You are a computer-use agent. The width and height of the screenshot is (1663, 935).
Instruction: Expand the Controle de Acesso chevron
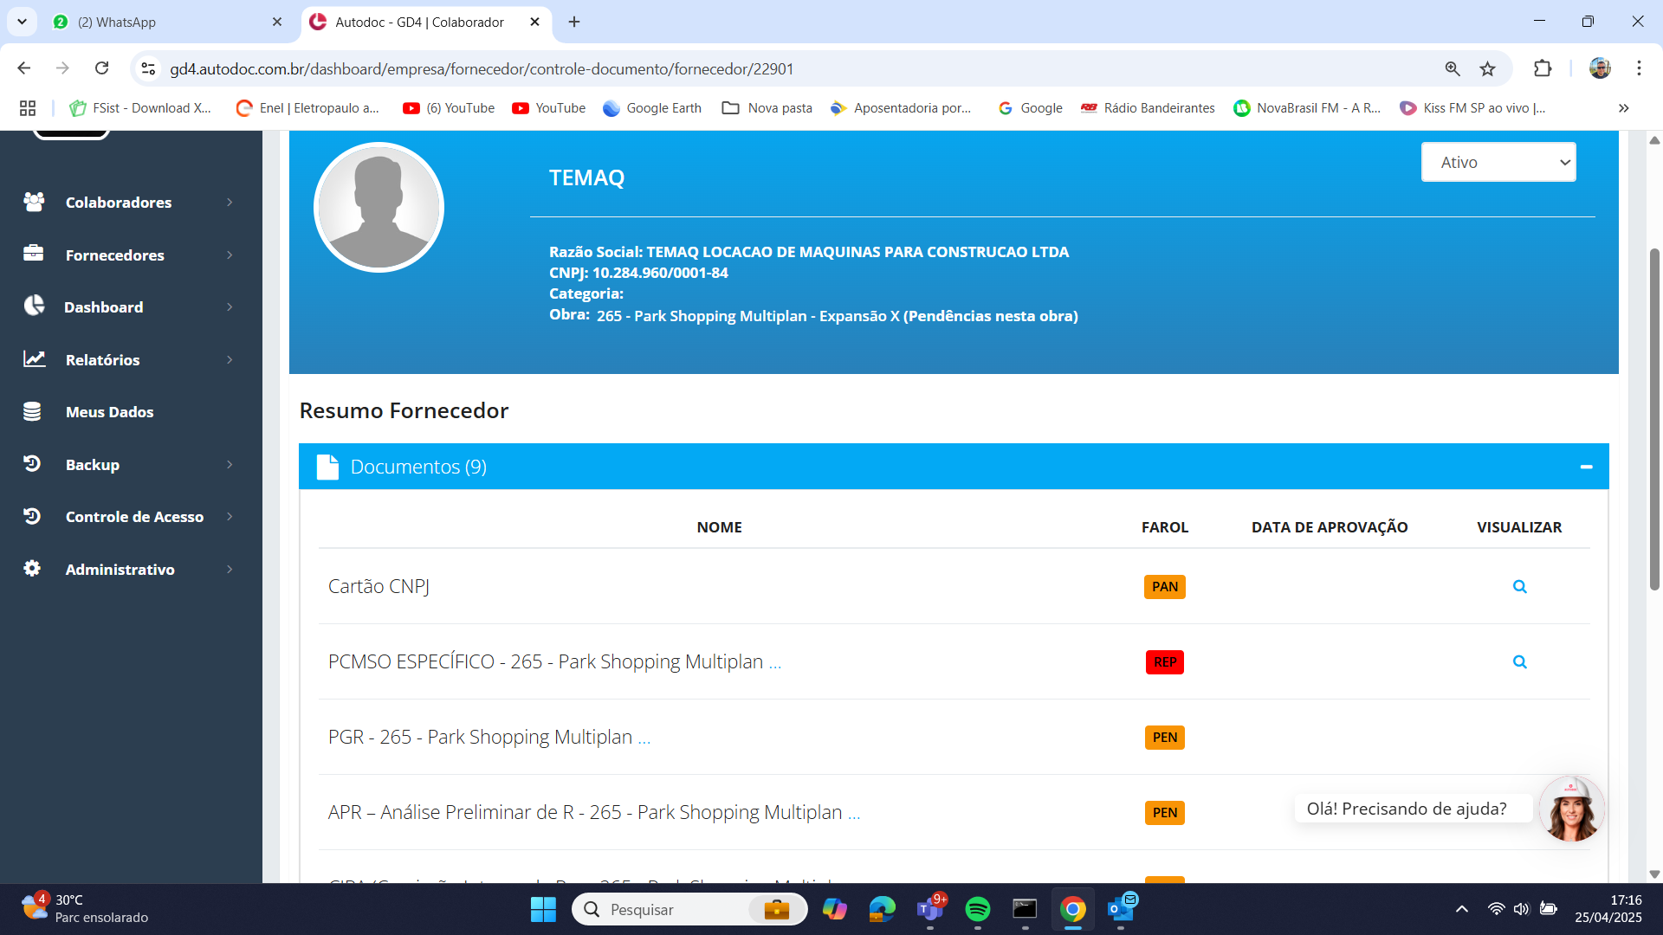230,517
